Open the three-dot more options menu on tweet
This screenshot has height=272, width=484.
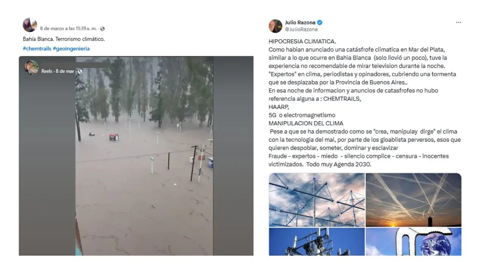[x=458, y=23]
